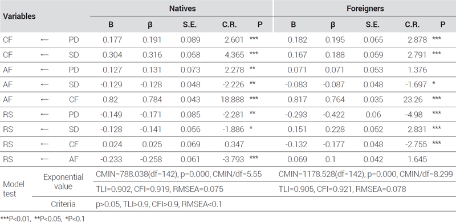The height and width of the screenshot is (222, 456).
Task: Click the arrow in the AF–CF row
Action: [x=44, y=100]
